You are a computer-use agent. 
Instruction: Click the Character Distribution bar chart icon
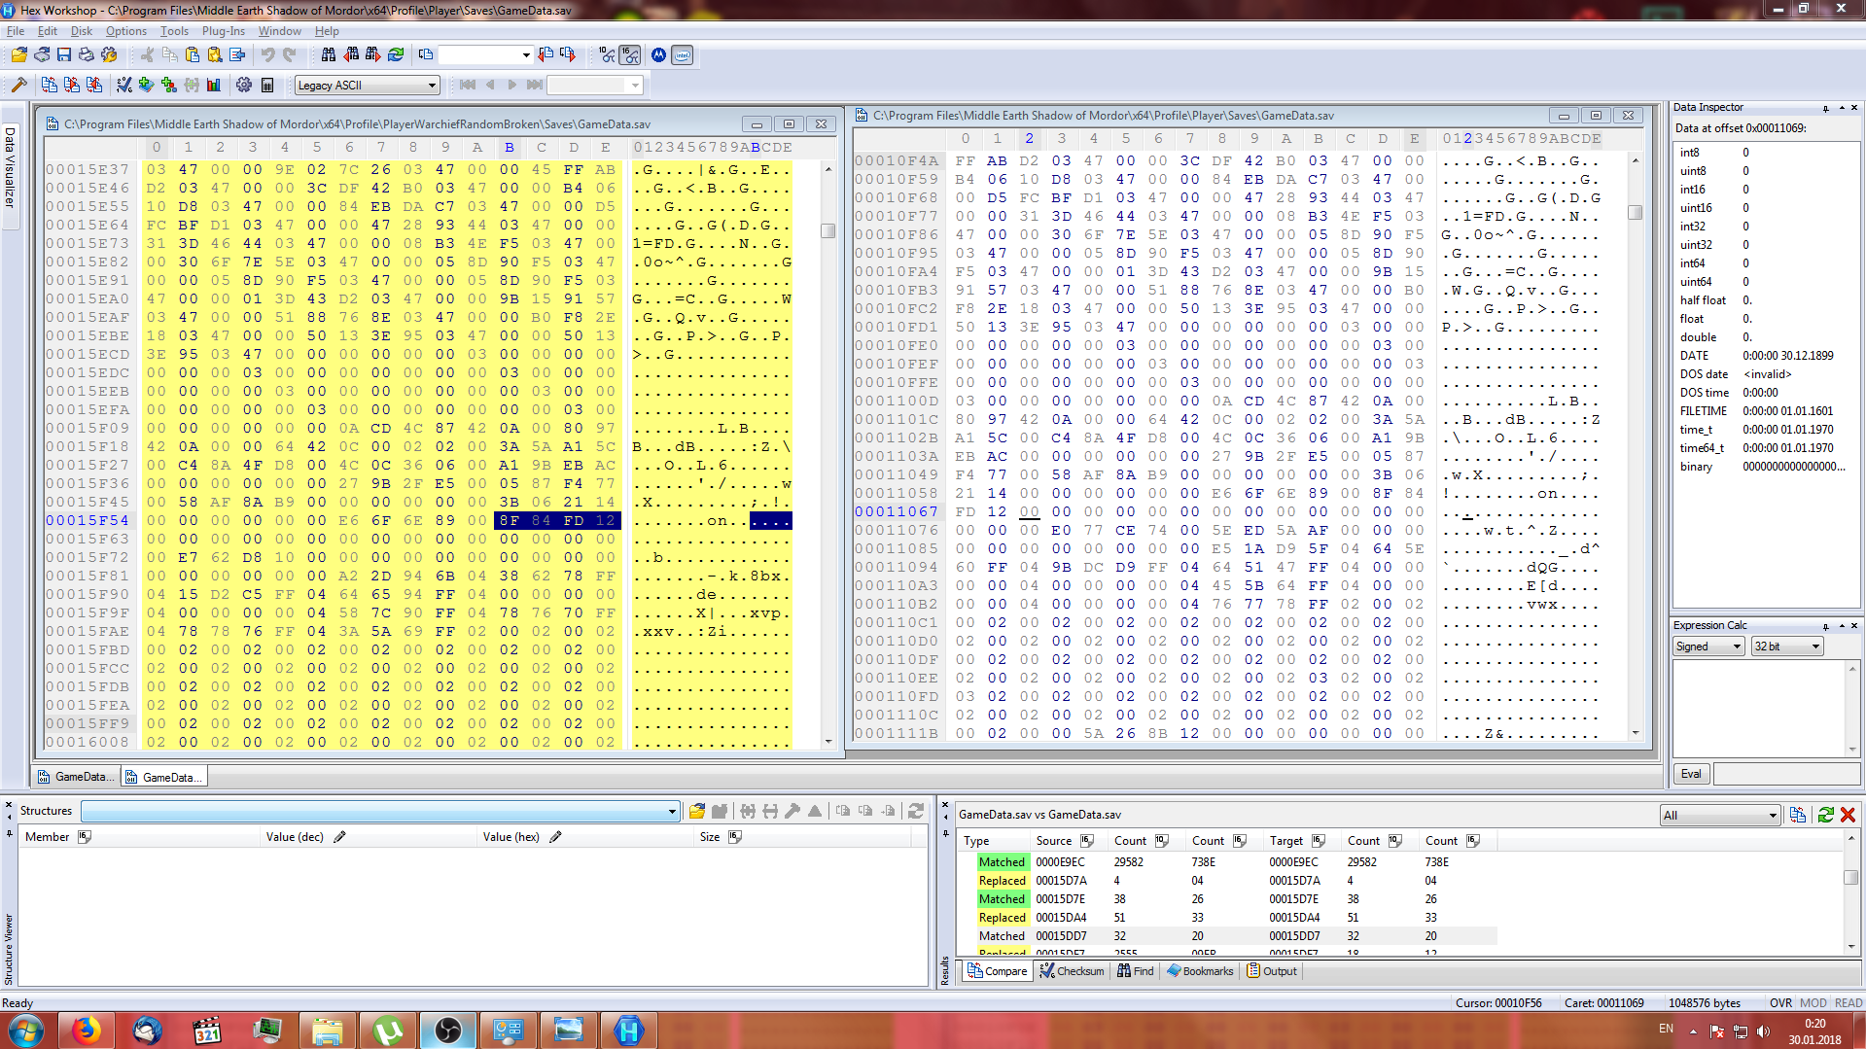click(214, 86)
